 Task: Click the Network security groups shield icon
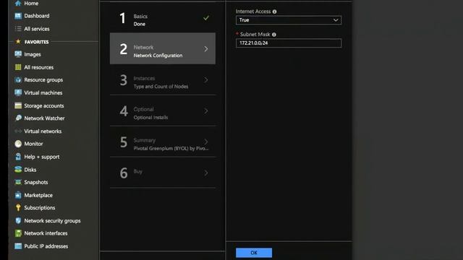click(x=18, y=221)
